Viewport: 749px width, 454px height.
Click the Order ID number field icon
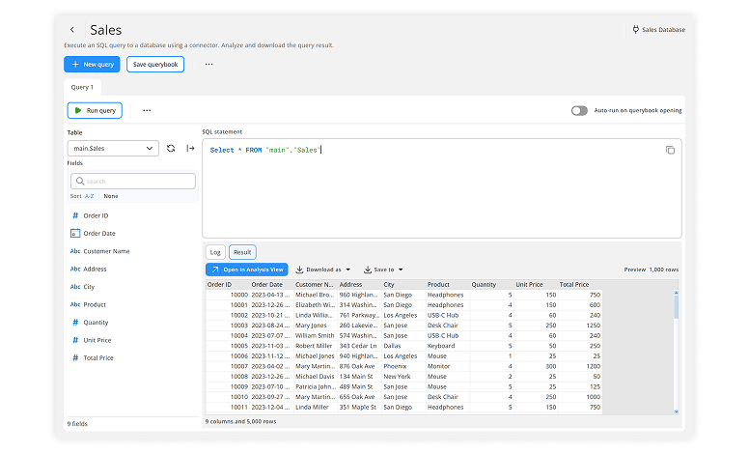[x=75, y=215]
